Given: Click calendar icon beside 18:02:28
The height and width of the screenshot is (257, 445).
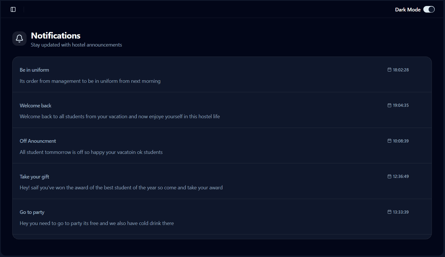Looking at the screenshot, I should [x=389, y=70].
